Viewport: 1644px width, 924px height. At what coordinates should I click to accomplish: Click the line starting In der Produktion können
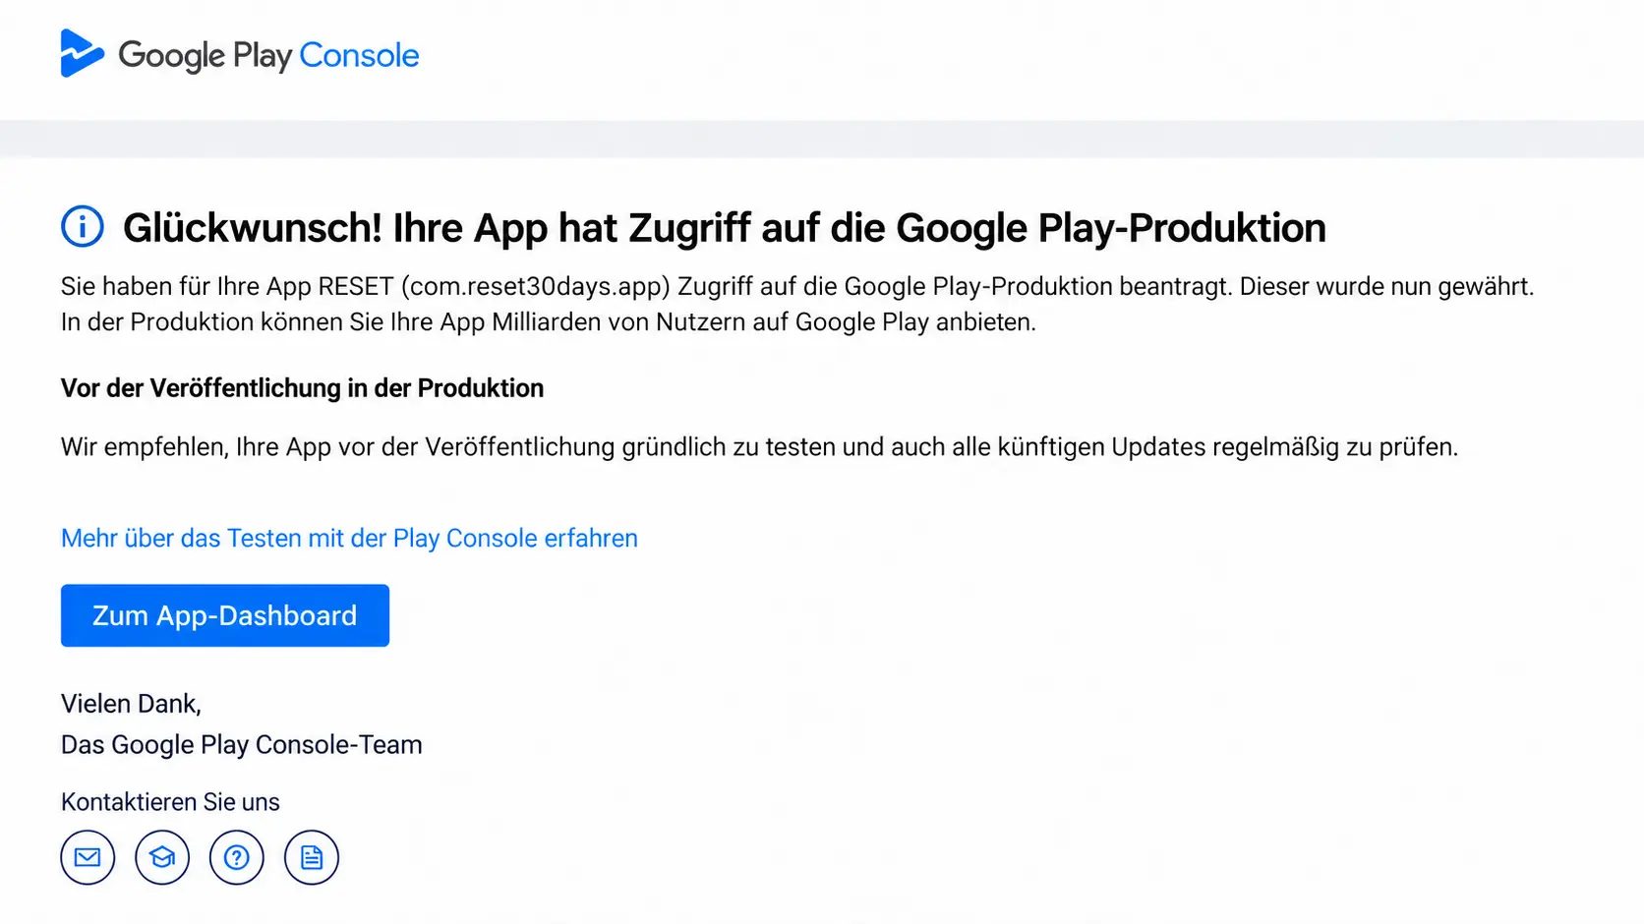[549, 322]
